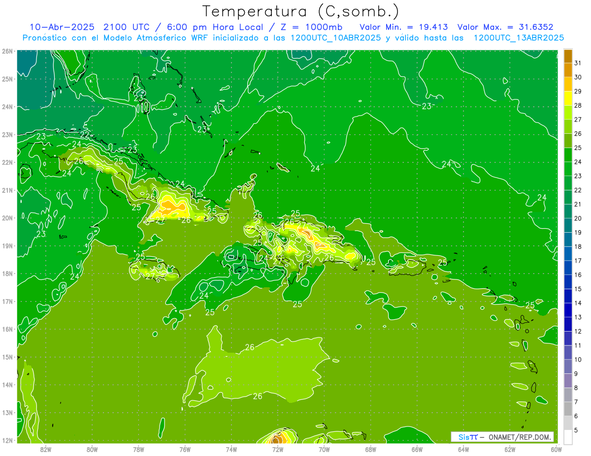
Task: Click the longitude axis label "62W"
Action: pos(510,449)
